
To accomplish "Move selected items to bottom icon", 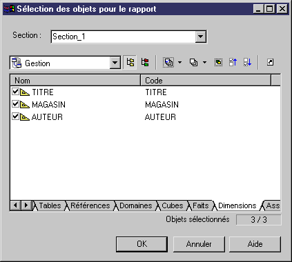I will (247, 62).
